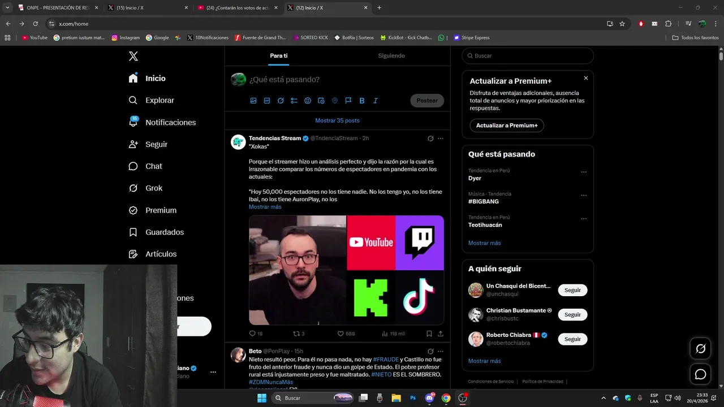
Task: Open the Chrome extensions puzzle icon
Action: [669, 24]
